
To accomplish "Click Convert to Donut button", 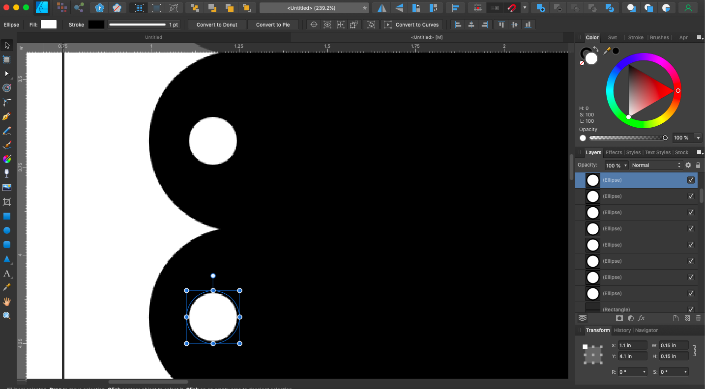I will pos(217,25).
